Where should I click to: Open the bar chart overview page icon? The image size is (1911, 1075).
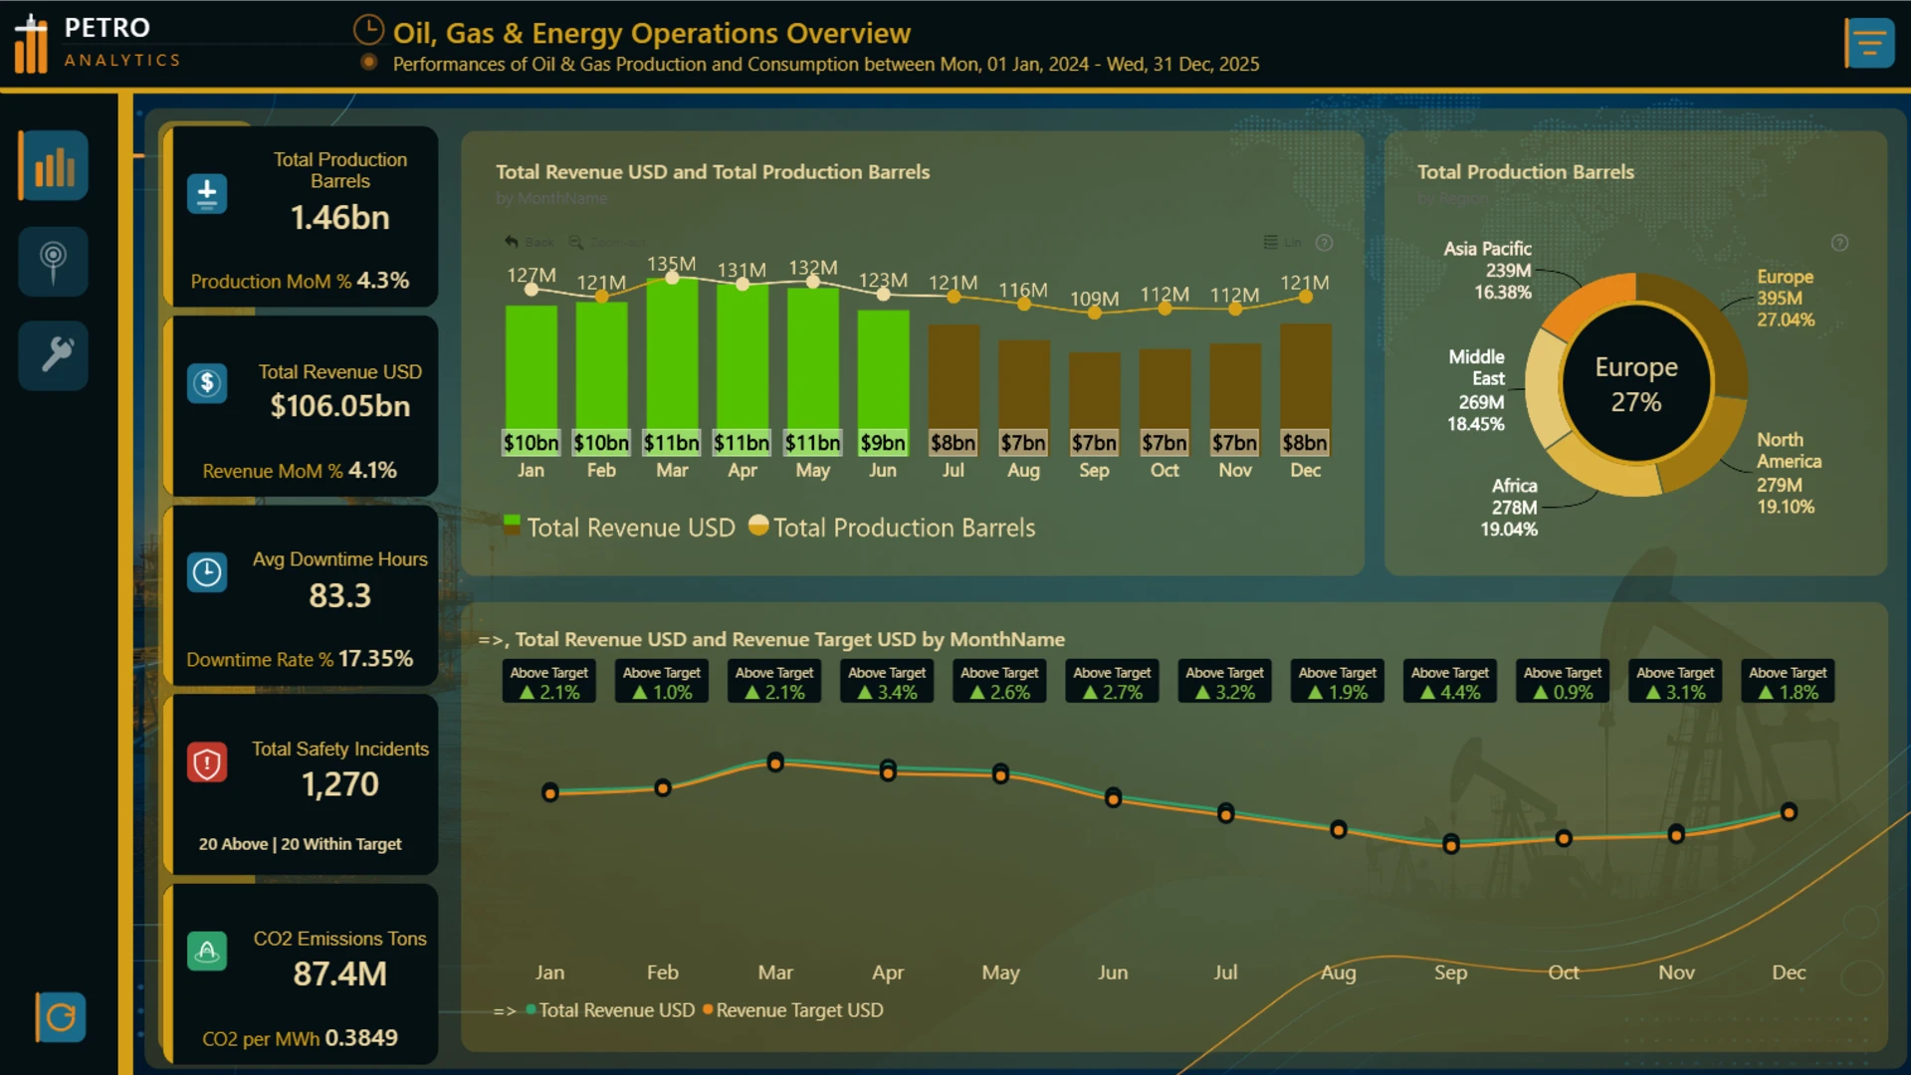pyautogui.click(x=54, y=166)
